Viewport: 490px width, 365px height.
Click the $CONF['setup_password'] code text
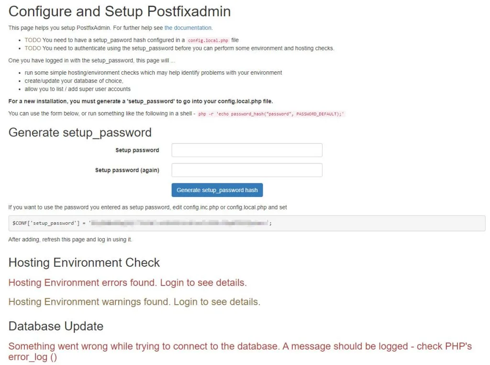[x=46, y=223]
